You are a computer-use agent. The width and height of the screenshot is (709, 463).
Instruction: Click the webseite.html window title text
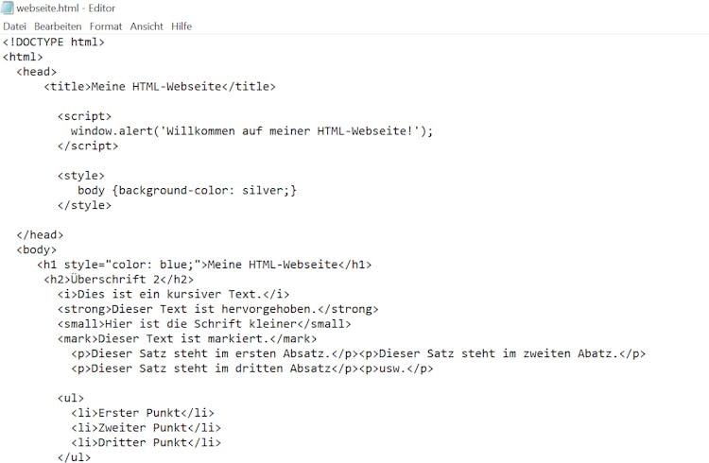(66, 9)
